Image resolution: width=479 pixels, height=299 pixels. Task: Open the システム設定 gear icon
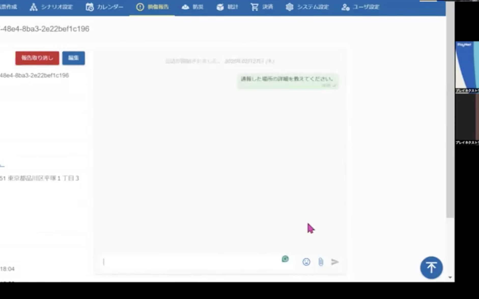[x=290, y=7]
